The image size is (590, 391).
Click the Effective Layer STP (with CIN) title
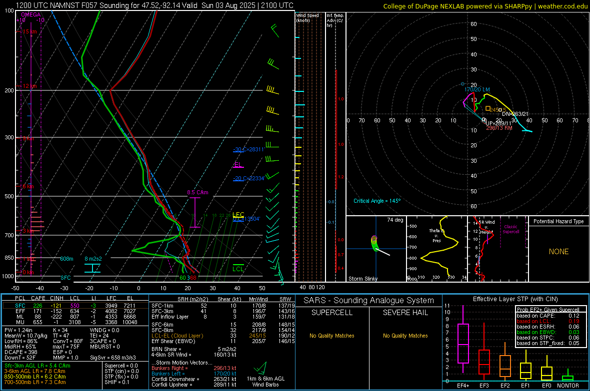[515, 299]
